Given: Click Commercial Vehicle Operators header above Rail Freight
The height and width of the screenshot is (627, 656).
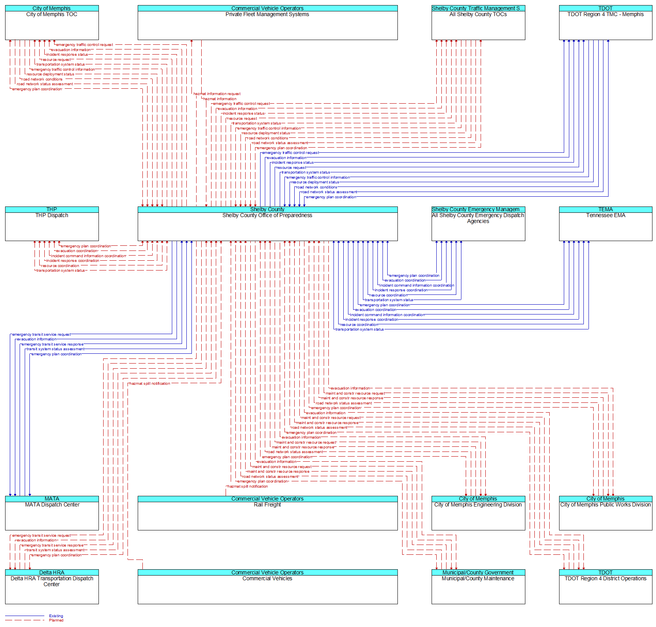Looking at the screenshot, I should [268, 499].
